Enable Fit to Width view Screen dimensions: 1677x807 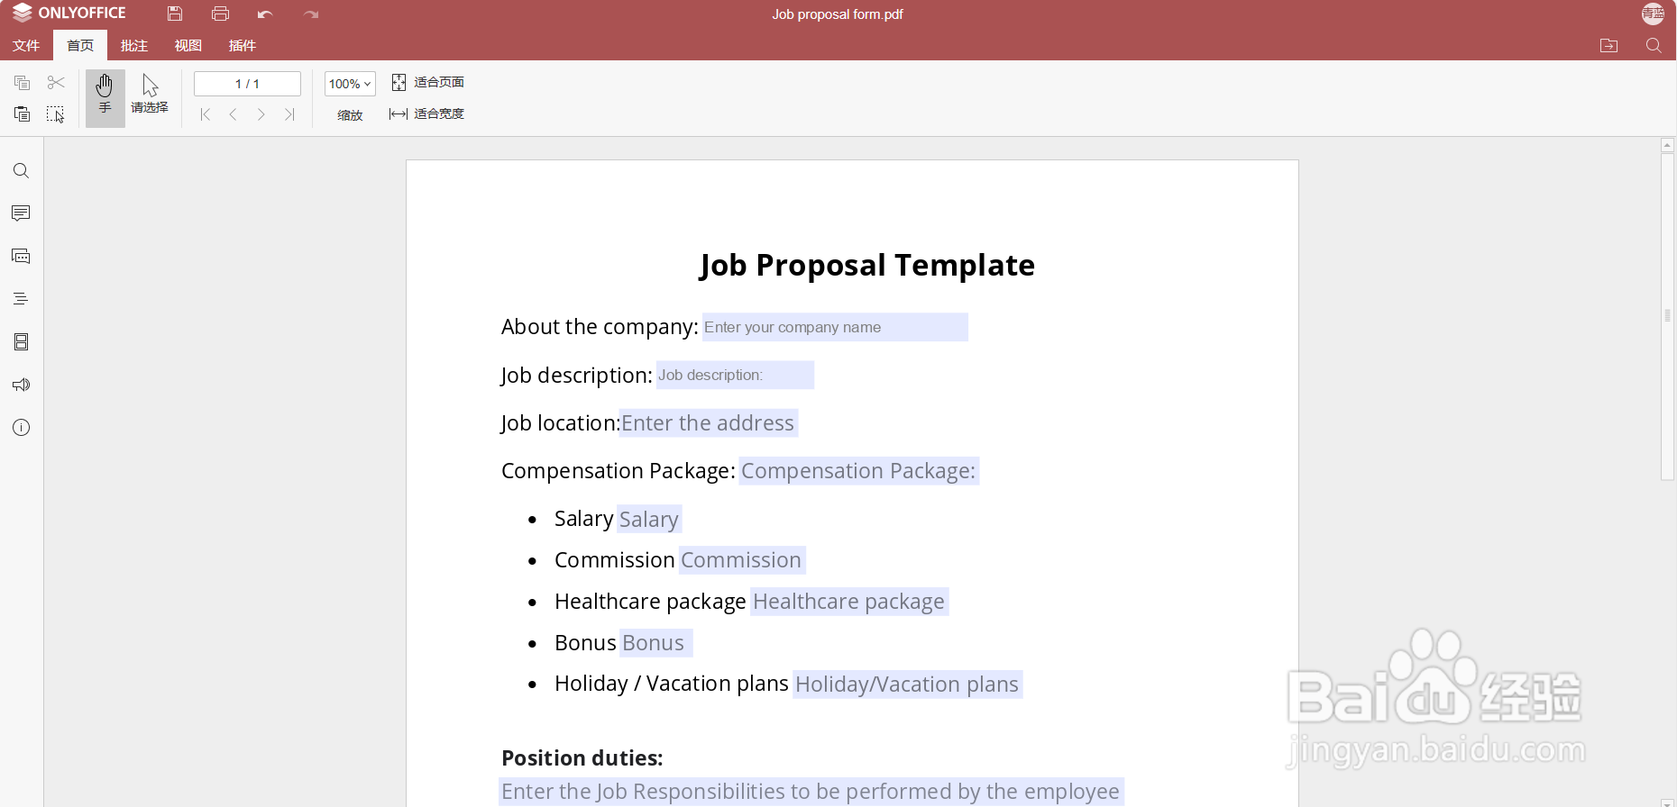pyautogui.click(x=427, y=113)
